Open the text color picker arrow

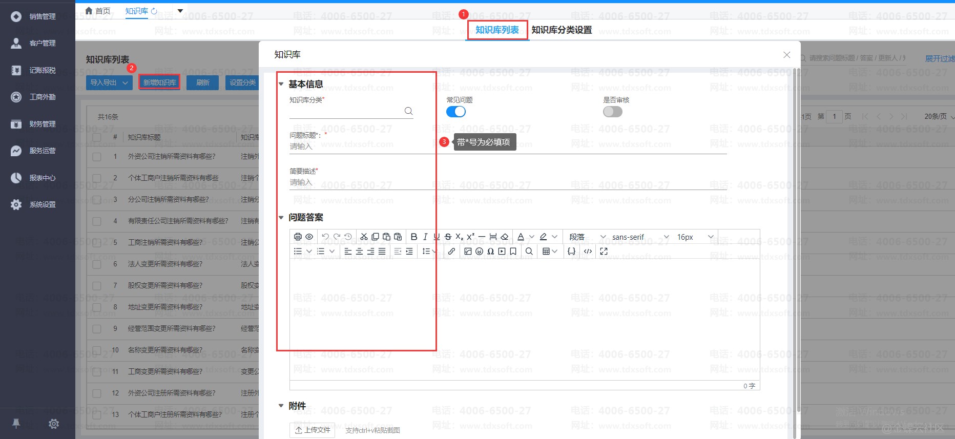532,237
